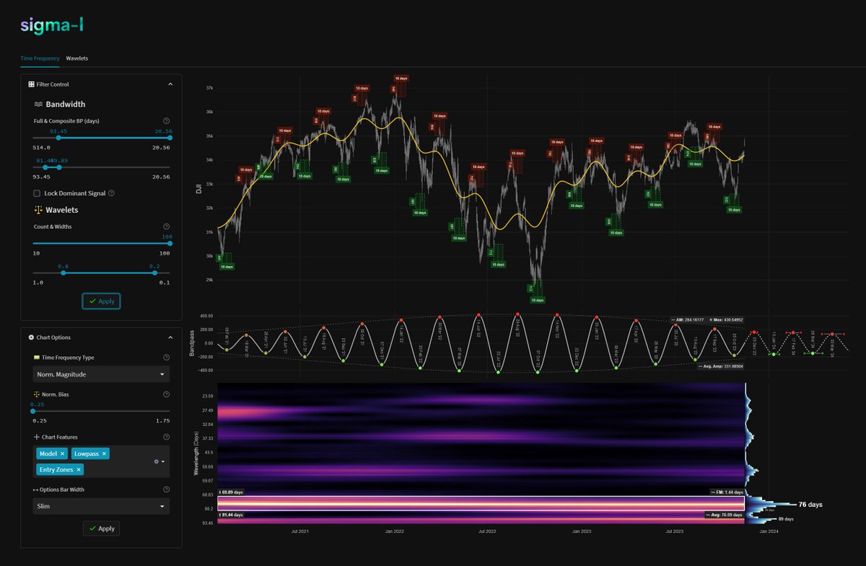Viewport: 866px width, 566px height.
Task: Click the Chart Features plus icon
Action: tap(37, 437)
